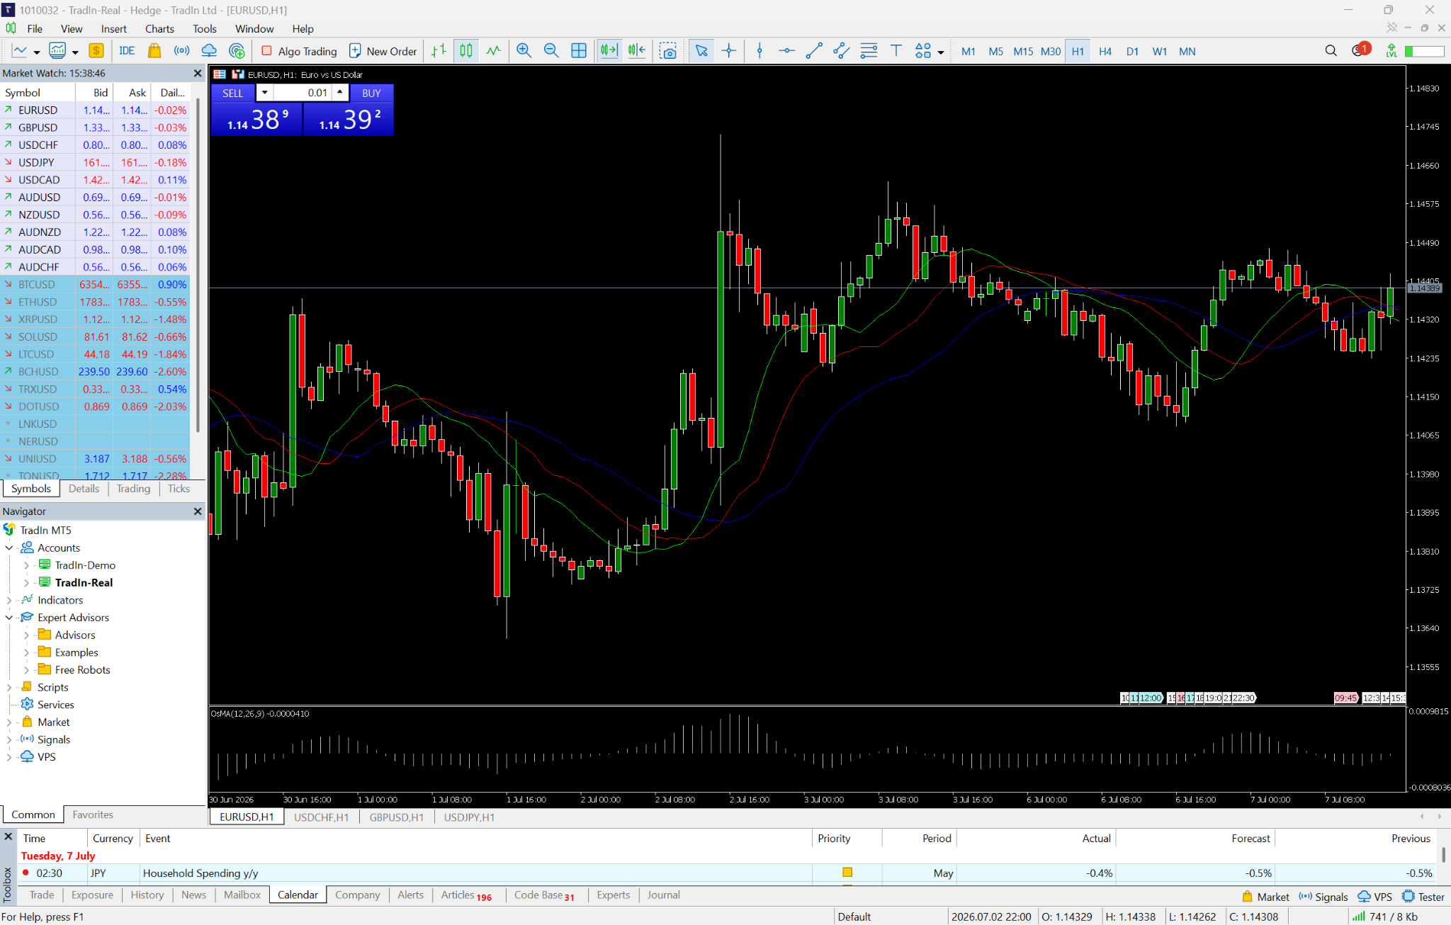Take a chart screenshot with camera icon

(x=667, y=51)
